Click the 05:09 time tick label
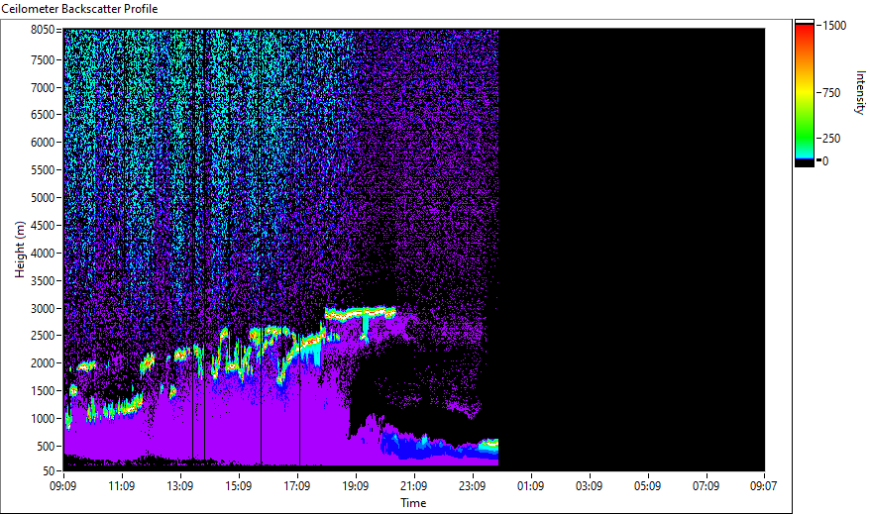870x514 pixels. pos(647,486)
